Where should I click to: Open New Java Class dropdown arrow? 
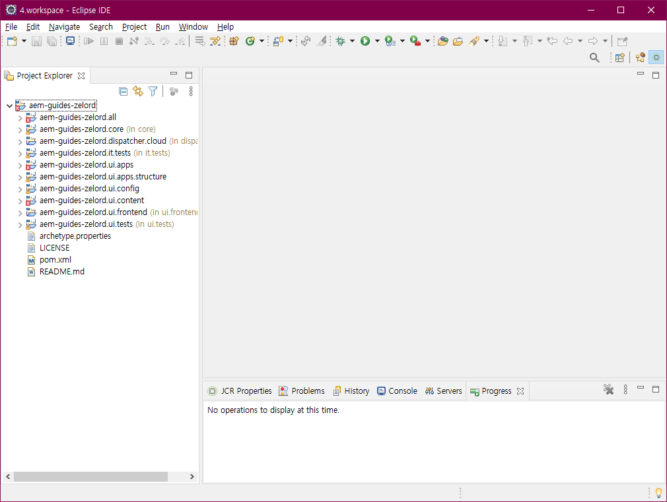[262, 42]
